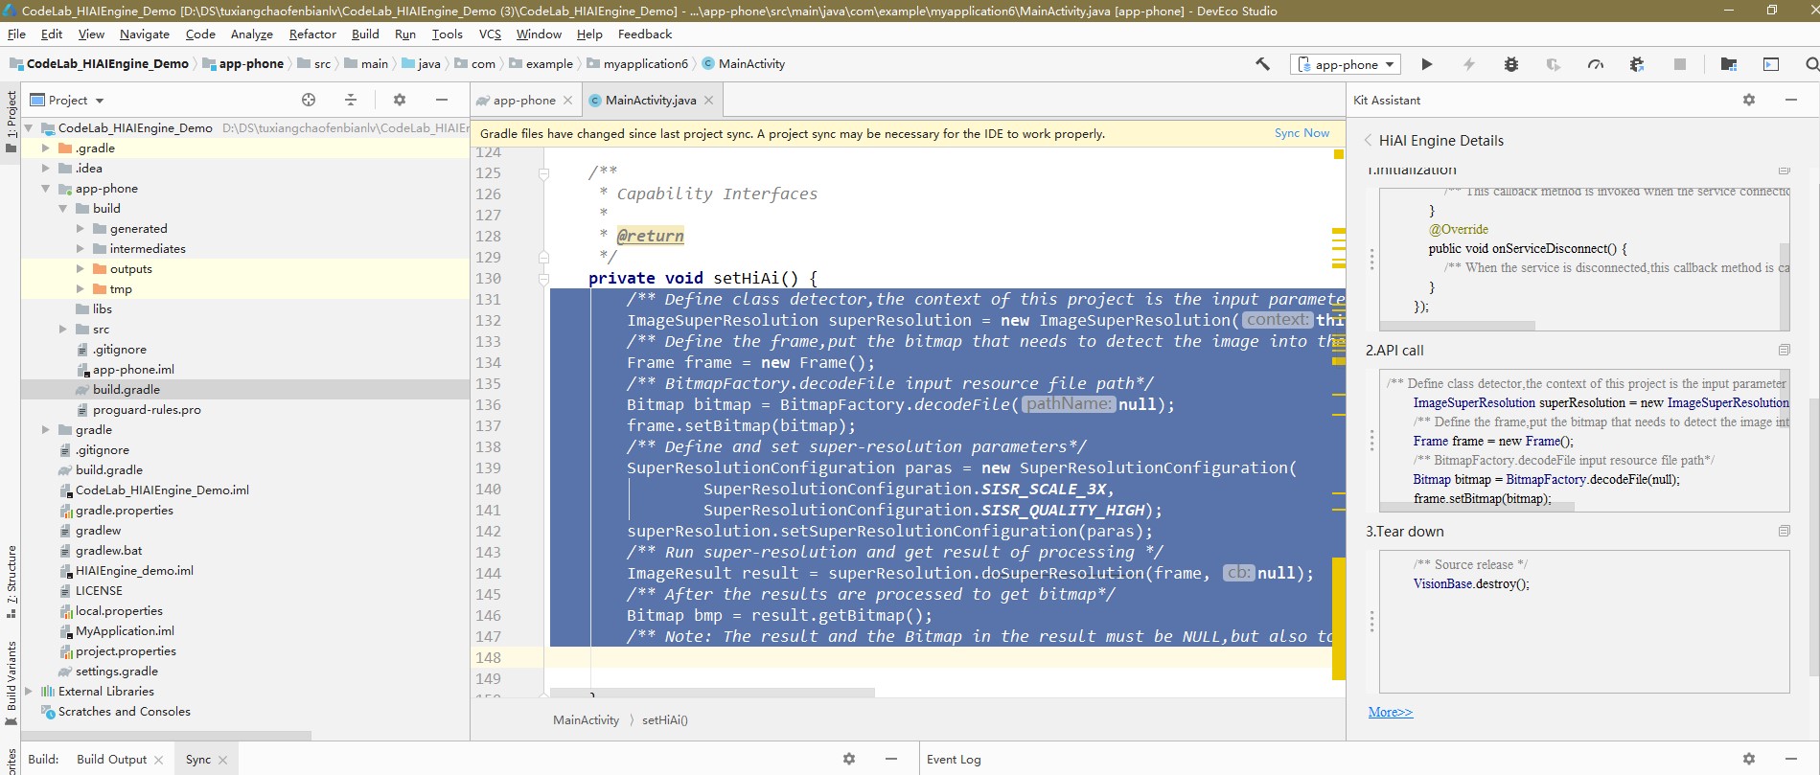The image size is (1820, 775).
Task: Select local.properties file
Action: [119, 611]
